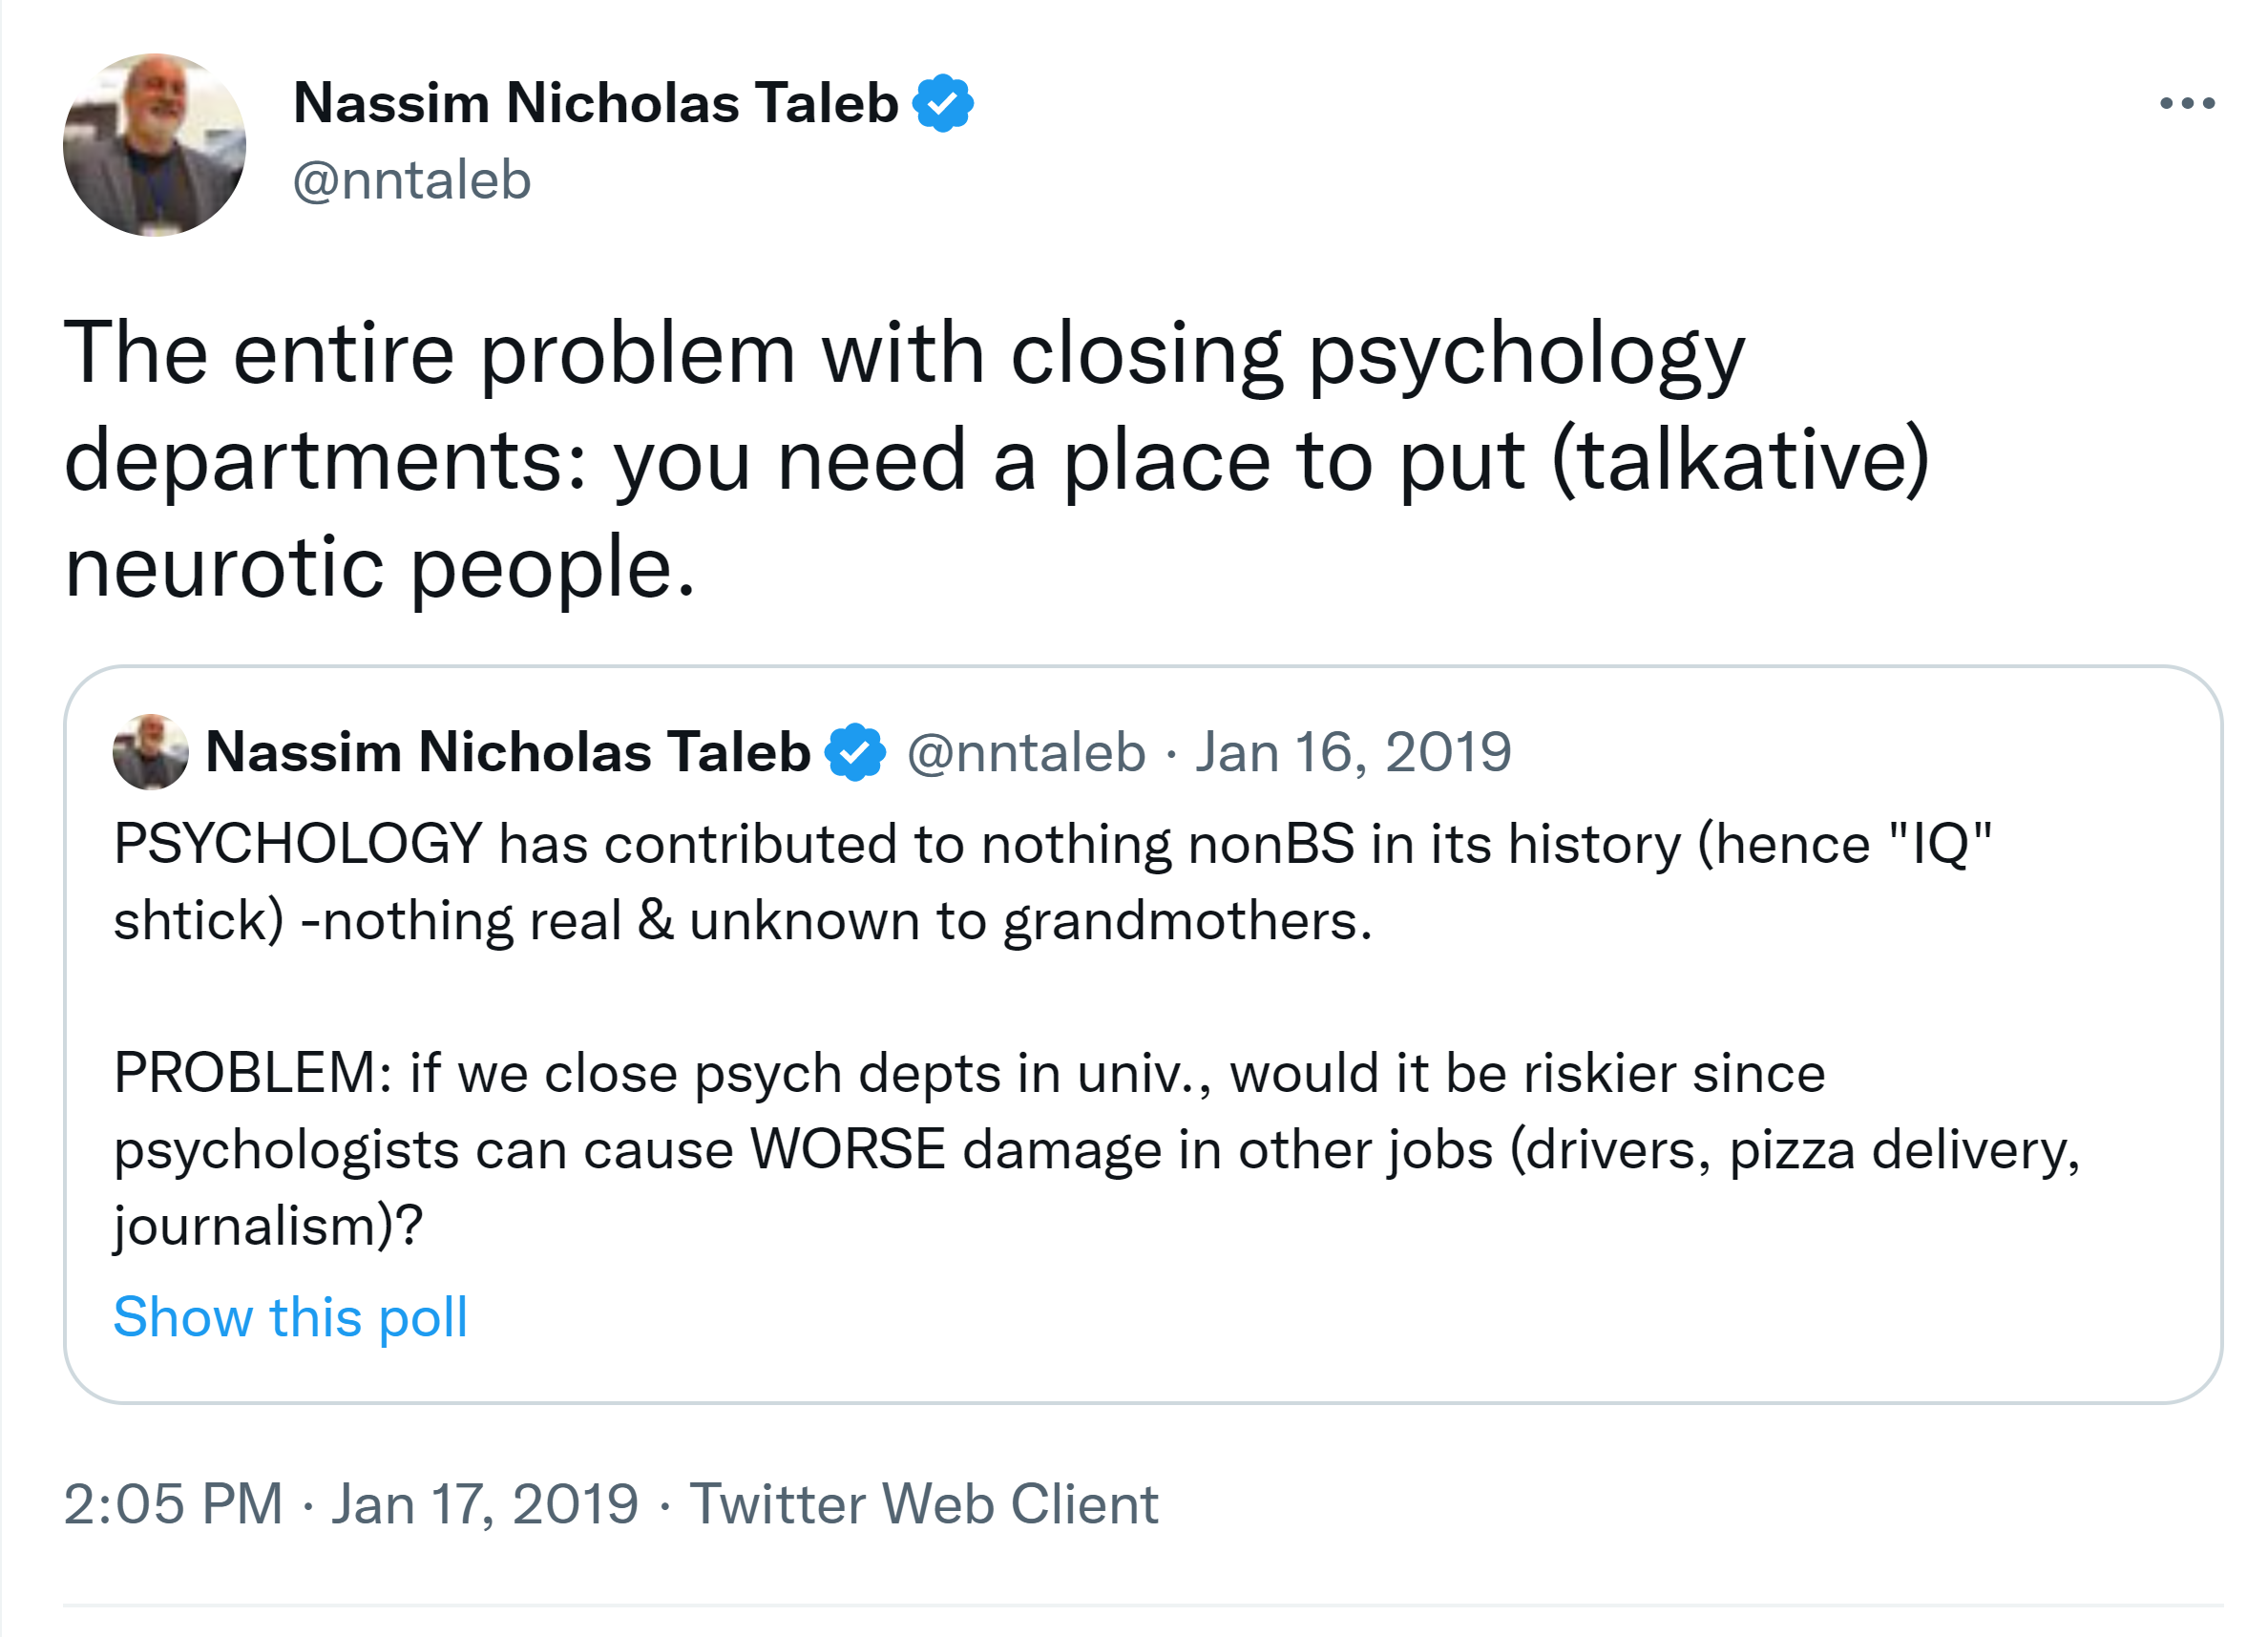The width and height of the screenshot is (2268, 1637).
Task: Click the large profile avatar photo
Action: pos(154,145)
